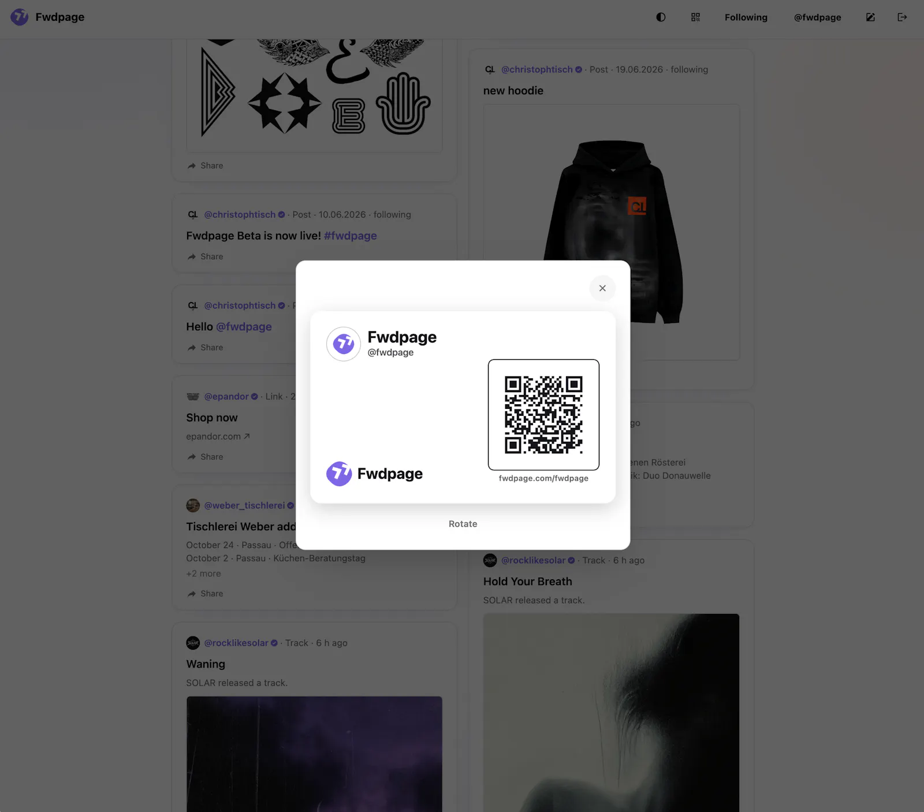Click CL avatar on new hoodie post

(490, 69)
